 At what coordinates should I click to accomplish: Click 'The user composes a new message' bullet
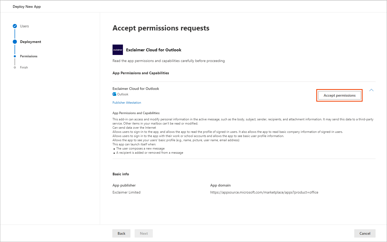140,148
